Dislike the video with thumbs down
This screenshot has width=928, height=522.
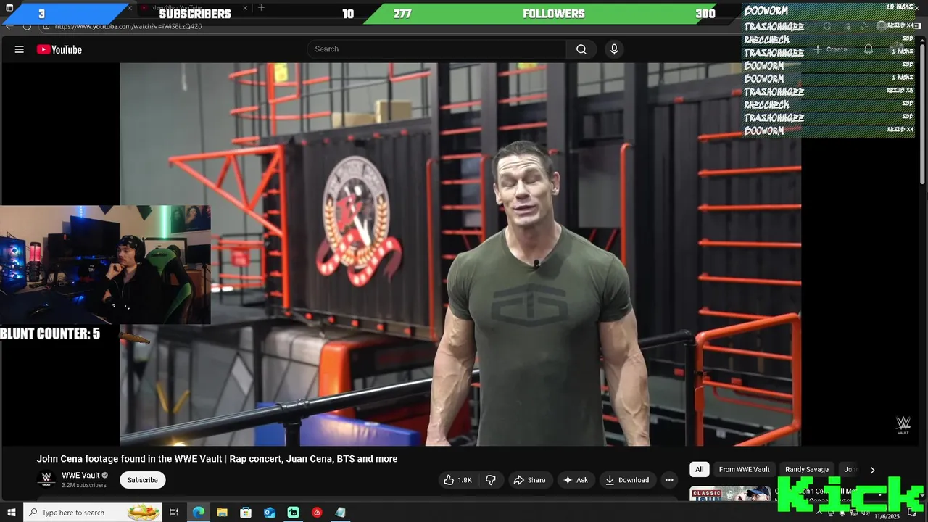pyautogui.click(x=491, y=480)
